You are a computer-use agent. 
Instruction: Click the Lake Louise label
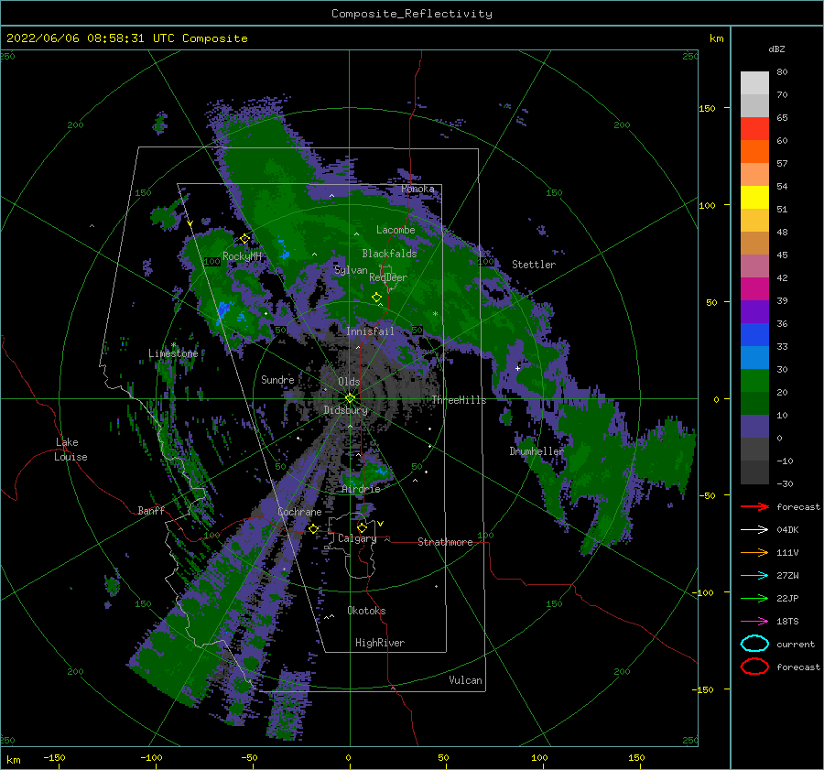point(70,450)
